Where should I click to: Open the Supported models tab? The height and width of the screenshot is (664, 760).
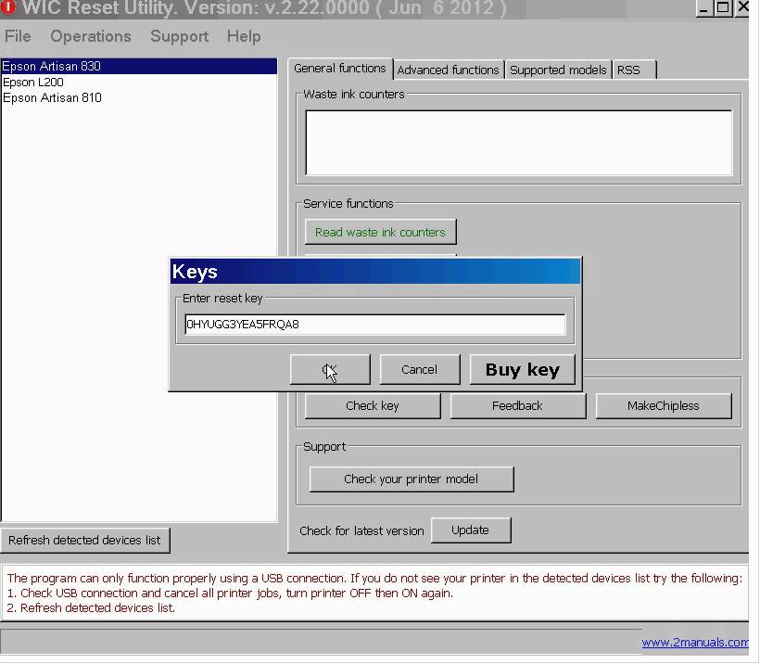(x=558, y=70)
